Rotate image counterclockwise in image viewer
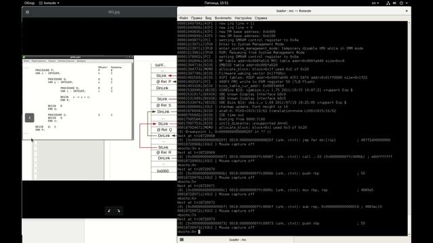Image resolution: width=433 pixels, height=243 pixels. pos(110,211)
